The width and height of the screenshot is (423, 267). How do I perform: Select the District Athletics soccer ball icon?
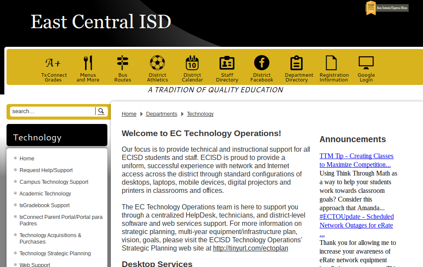(157, 63)
